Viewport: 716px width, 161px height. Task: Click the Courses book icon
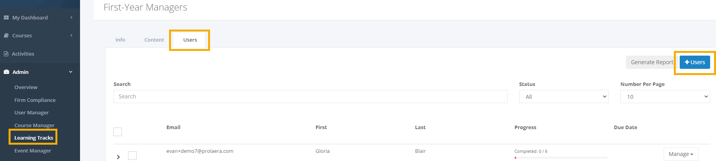6,35
